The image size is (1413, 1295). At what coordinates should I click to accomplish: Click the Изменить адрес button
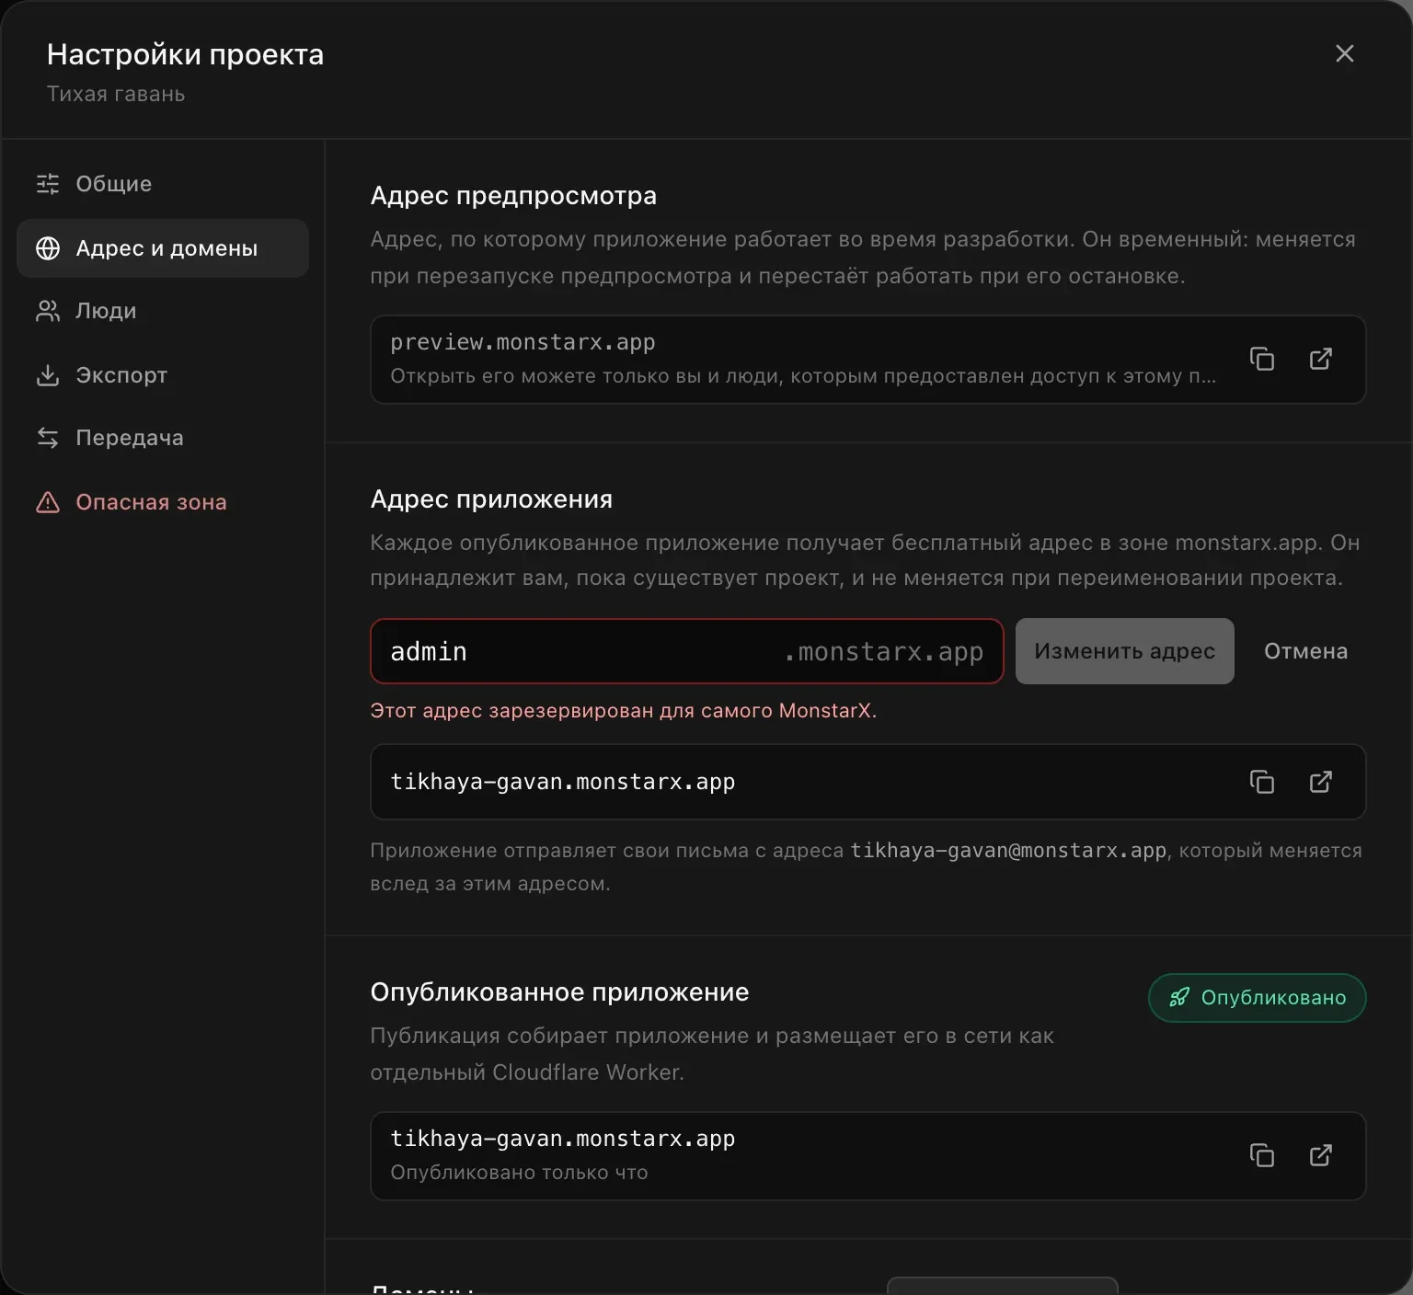coord(1125,651)
